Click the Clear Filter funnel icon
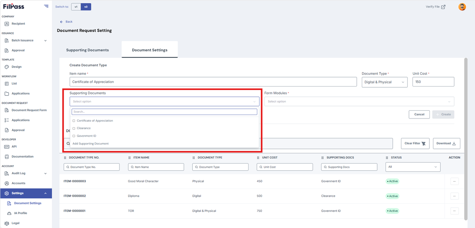This screenshot has width=475, height=228. coord(424,143)
